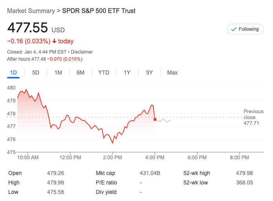Click the Mkt cap value 431.04B
This screenshot has height=201, width=273.
tap(150, 173)
